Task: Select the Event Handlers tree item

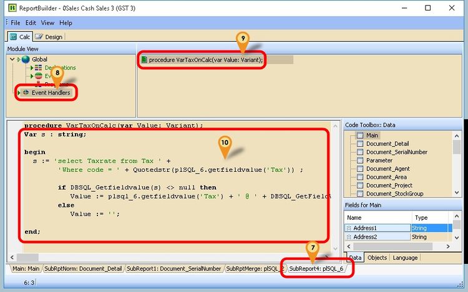Action: tap(51, 93)
